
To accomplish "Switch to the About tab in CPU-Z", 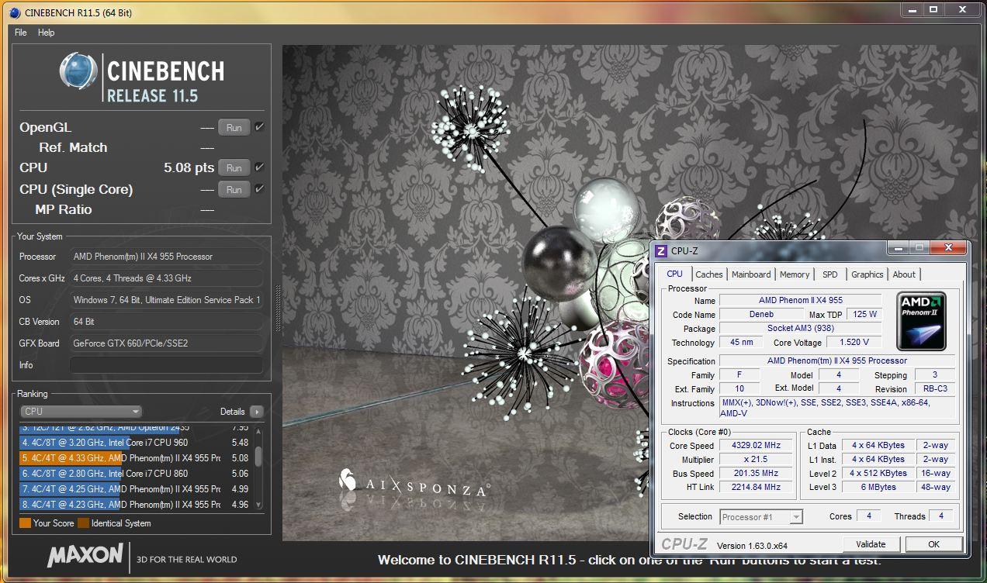I will [904, 274].
